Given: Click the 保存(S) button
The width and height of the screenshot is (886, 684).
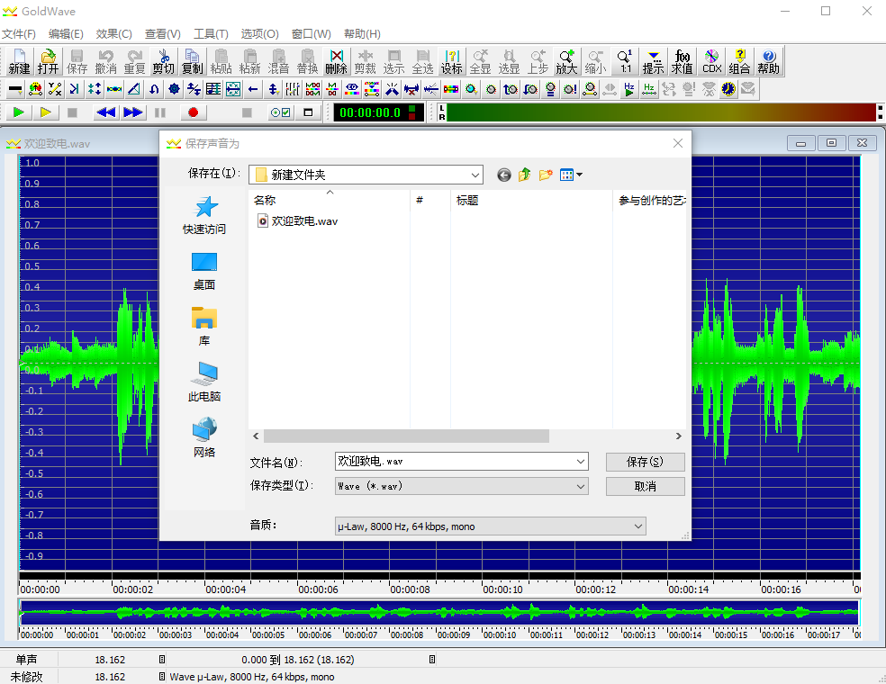Looking at the screenshot, I should click(x=645, y=462).
